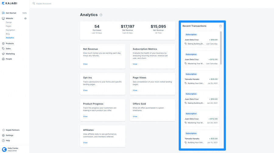Screen dimensions: 274x153
Task: Open Design under Website
Action: point(9,22)
